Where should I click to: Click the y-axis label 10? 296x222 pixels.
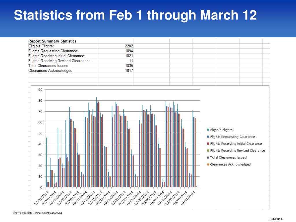click(40, 177)
